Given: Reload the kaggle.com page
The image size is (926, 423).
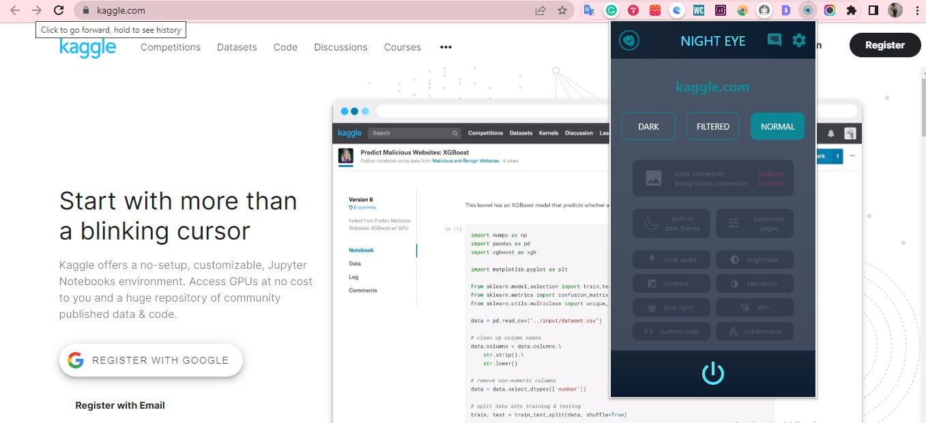Looking at the screenshot, I should point(59,10).
